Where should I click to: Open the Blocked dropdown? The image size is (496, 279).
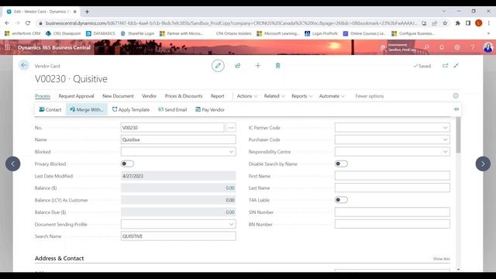231,152
